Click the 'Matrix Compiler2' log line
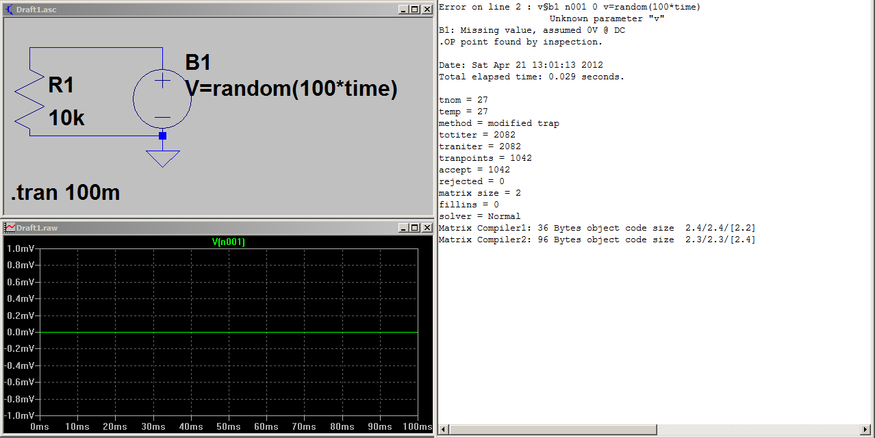 597,240
